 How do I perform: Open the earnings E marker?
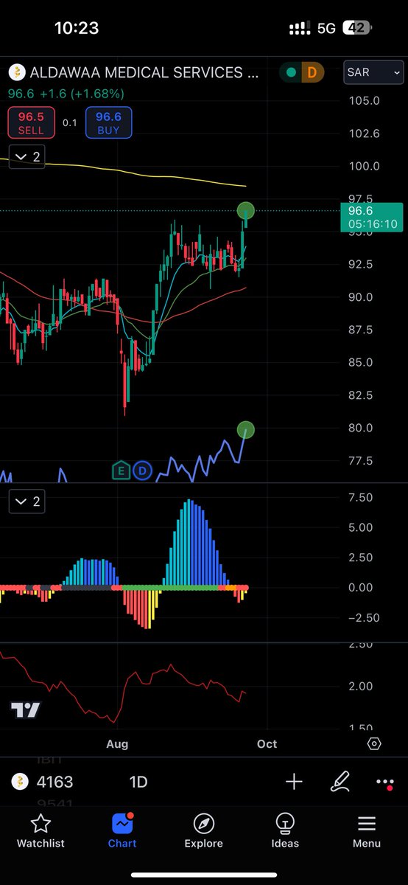(121, 470)
